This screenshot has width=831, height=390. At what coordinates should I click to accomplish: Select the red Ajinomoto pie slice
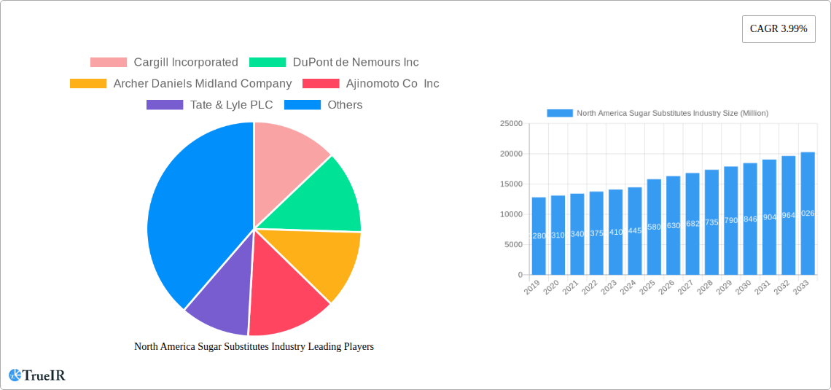coord(284,295)
